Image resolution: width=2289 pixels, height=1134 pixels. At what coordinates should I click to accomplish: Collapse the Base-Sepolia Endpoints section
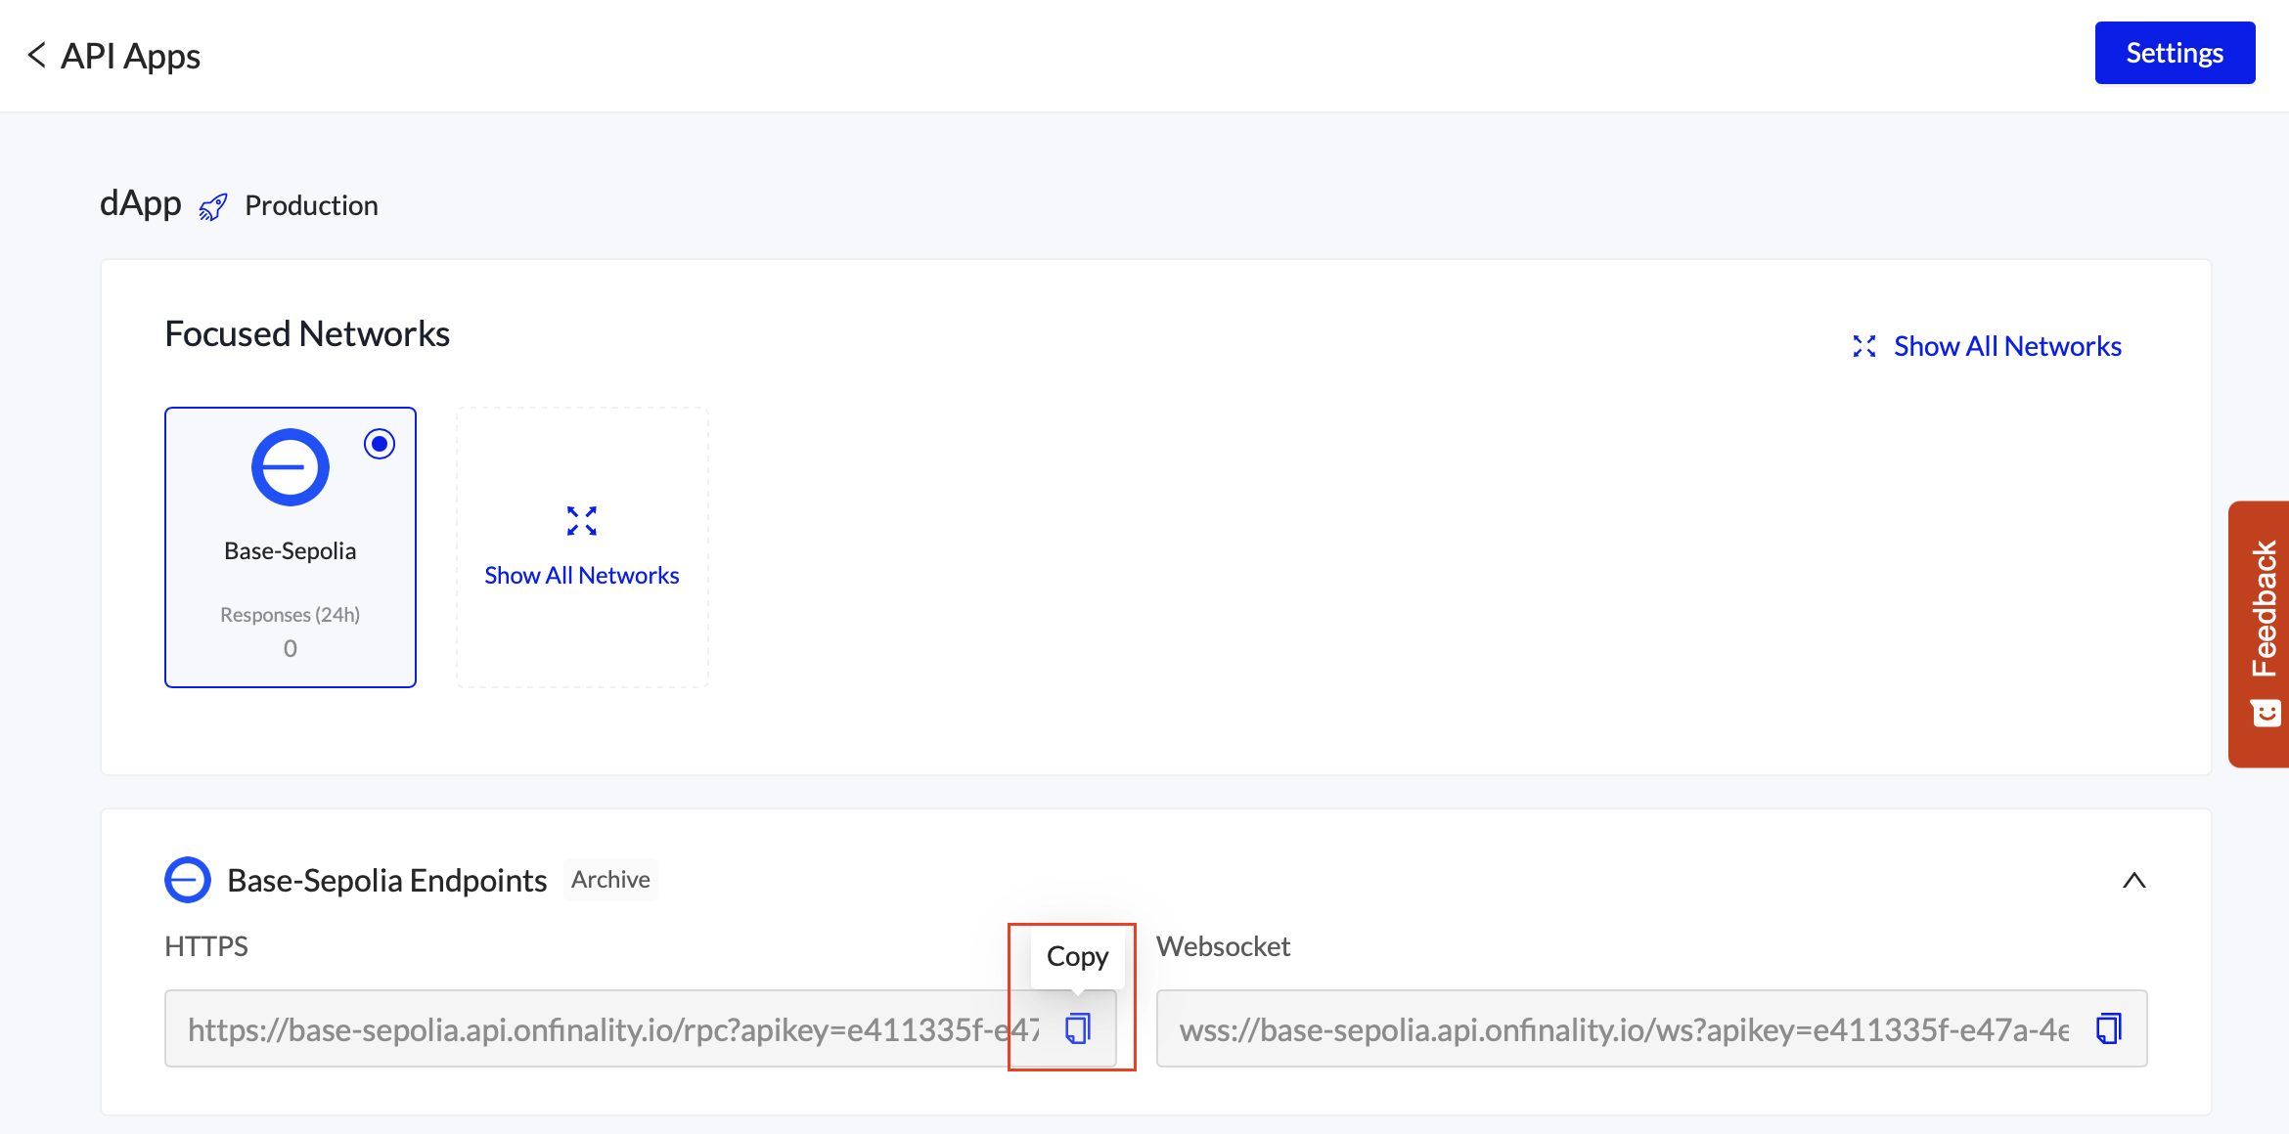[x=2133, y=881]
